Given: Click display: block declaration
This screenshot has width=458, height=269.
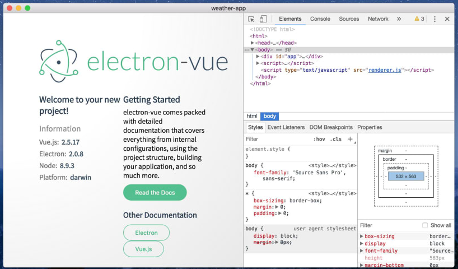Looking at the screenshot, I should pos(275,236).
